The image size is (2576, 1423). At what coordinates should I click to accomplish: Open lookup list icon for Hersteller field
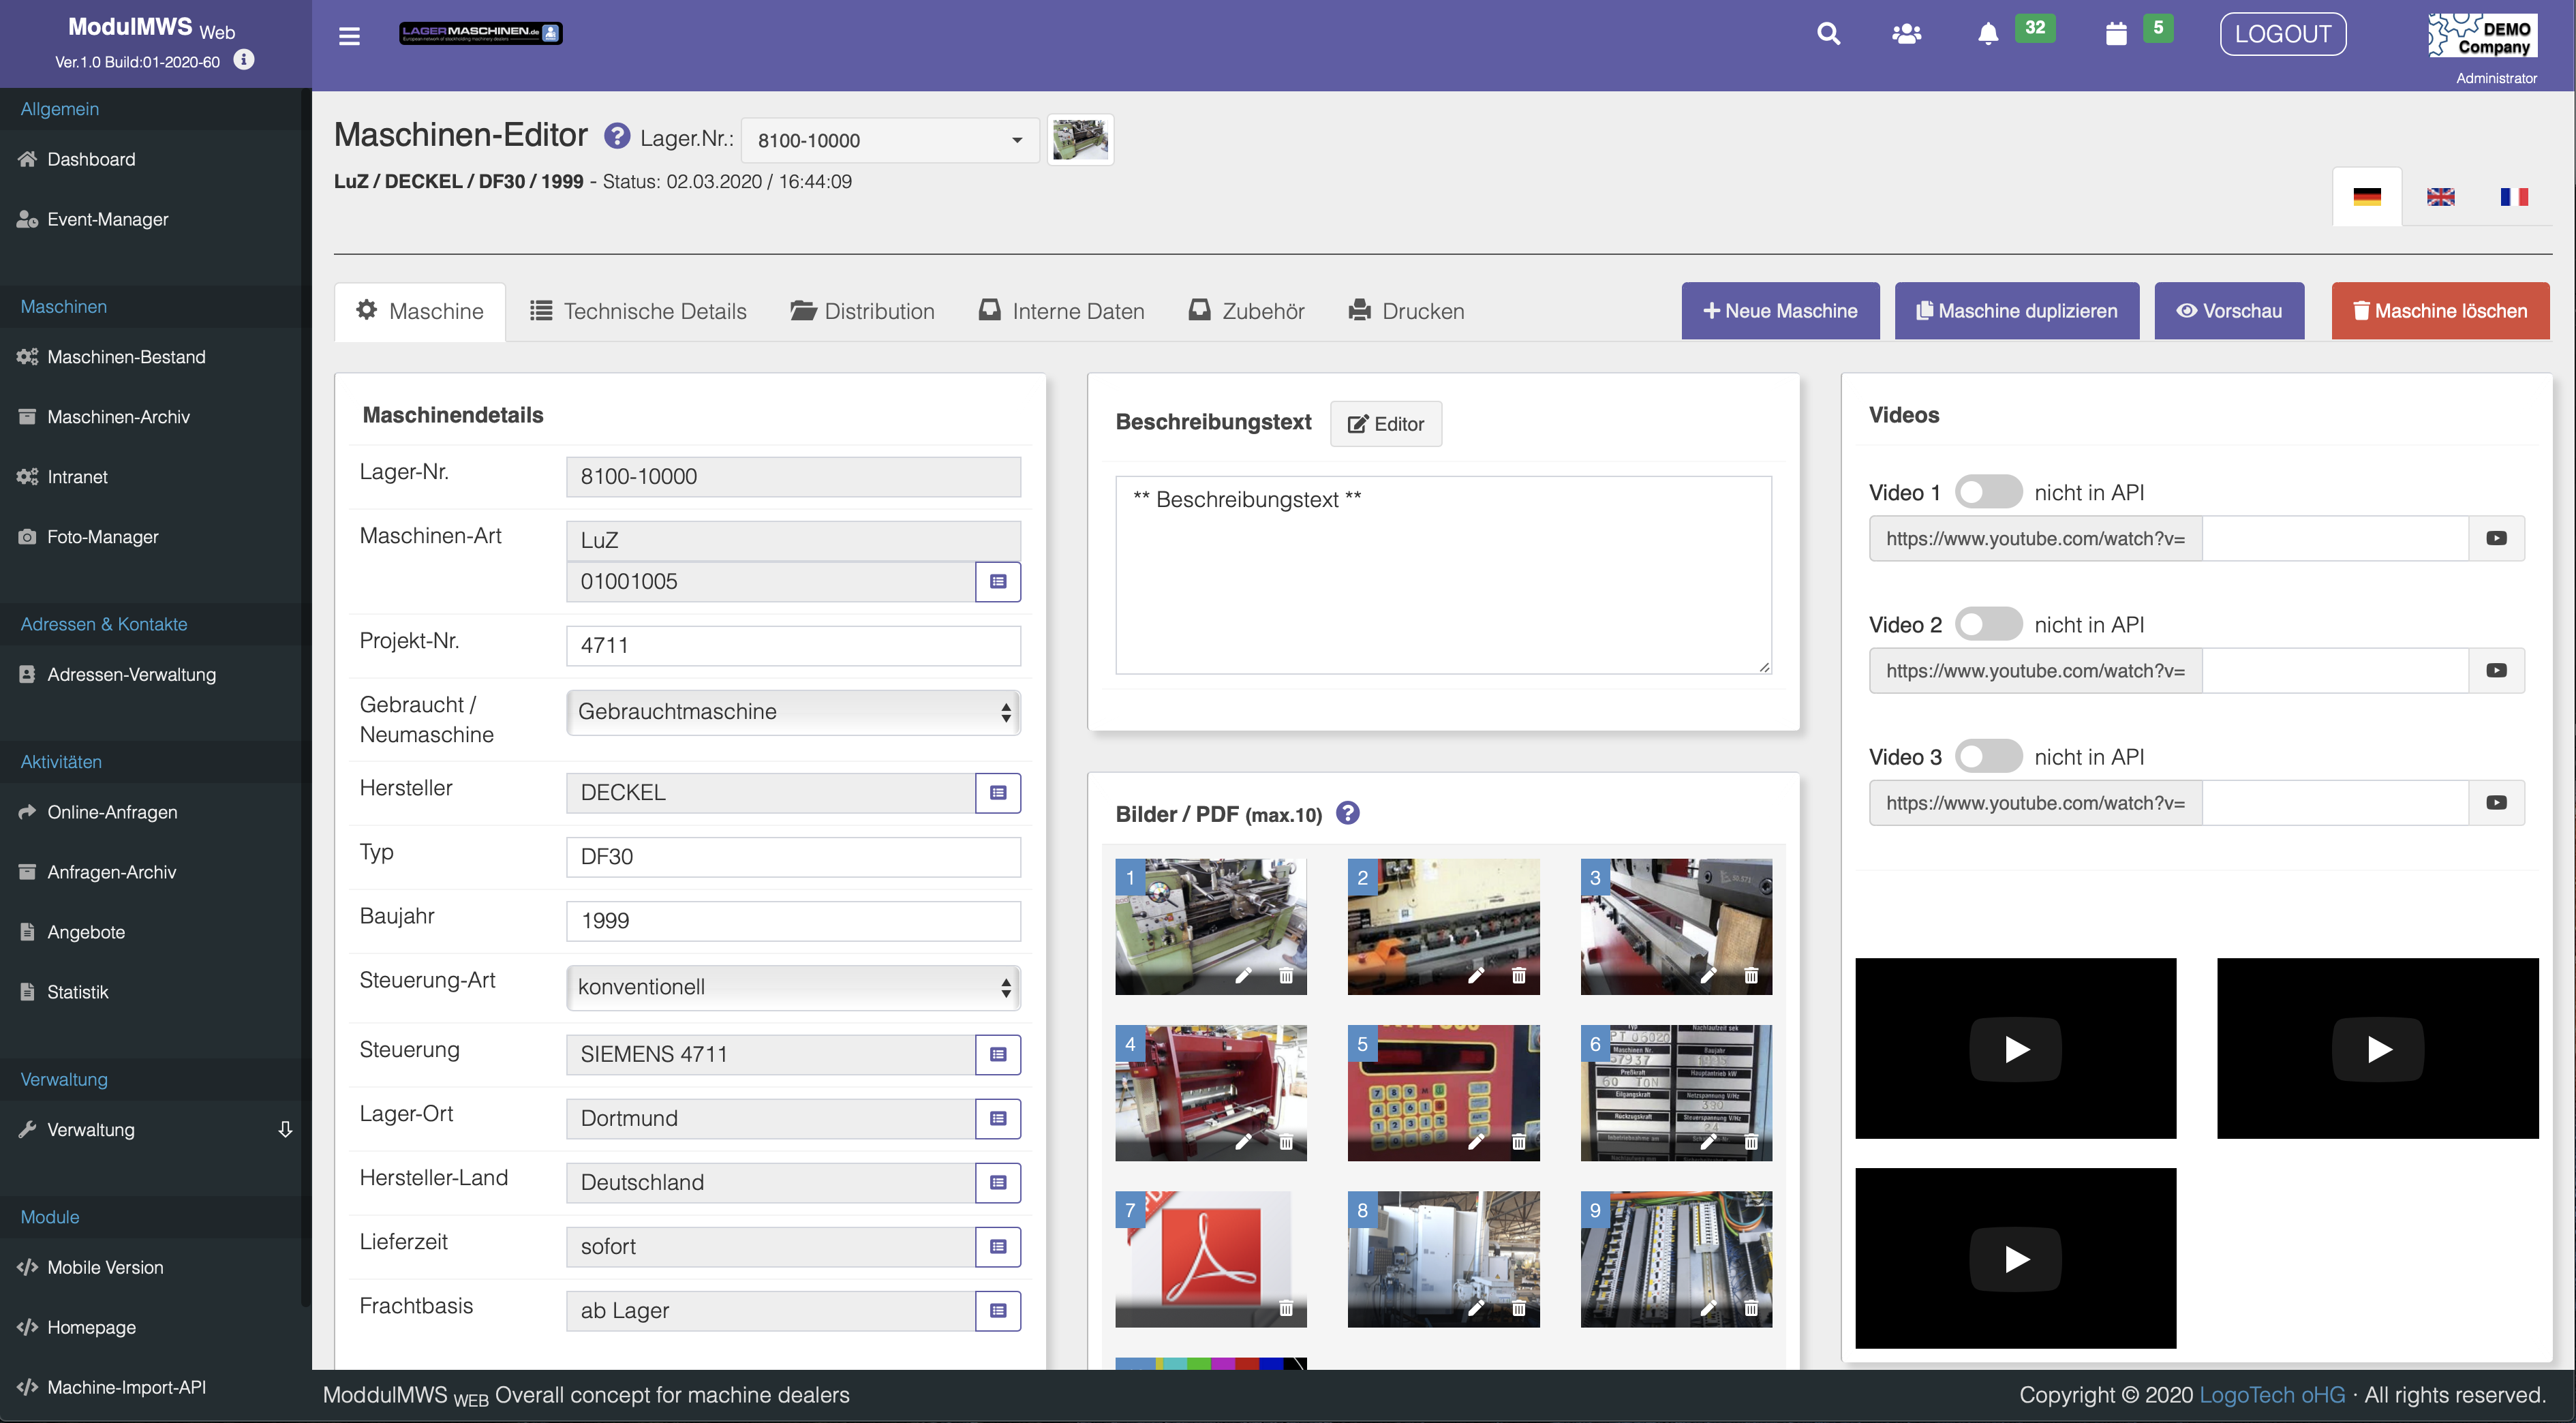click(997, 793)
